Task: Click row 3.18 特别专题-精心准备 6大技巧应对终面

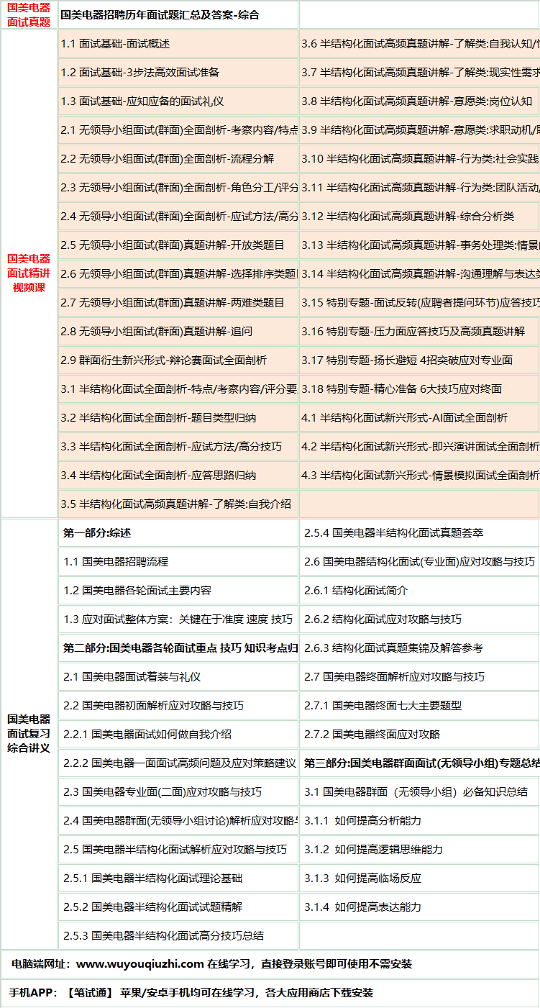Action: tap(419, 389)
